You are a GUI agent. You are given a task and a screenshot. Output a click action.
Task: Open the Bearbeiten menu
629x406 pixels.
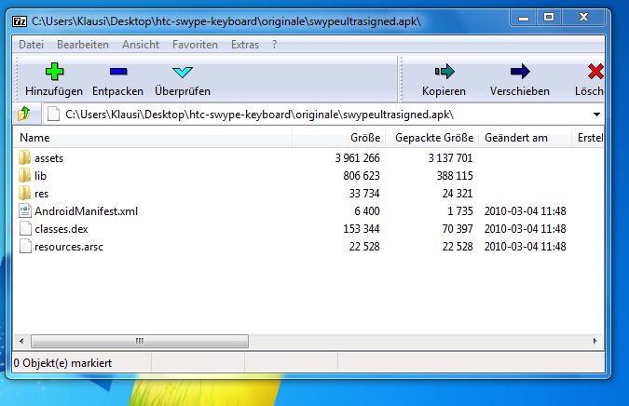pos(83,45)
